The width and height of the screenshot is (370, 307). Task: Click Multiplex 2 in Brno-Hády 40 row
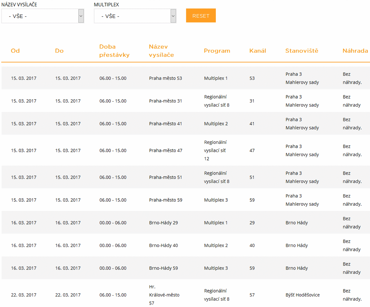pyautogui.click(x=216, y=245)
